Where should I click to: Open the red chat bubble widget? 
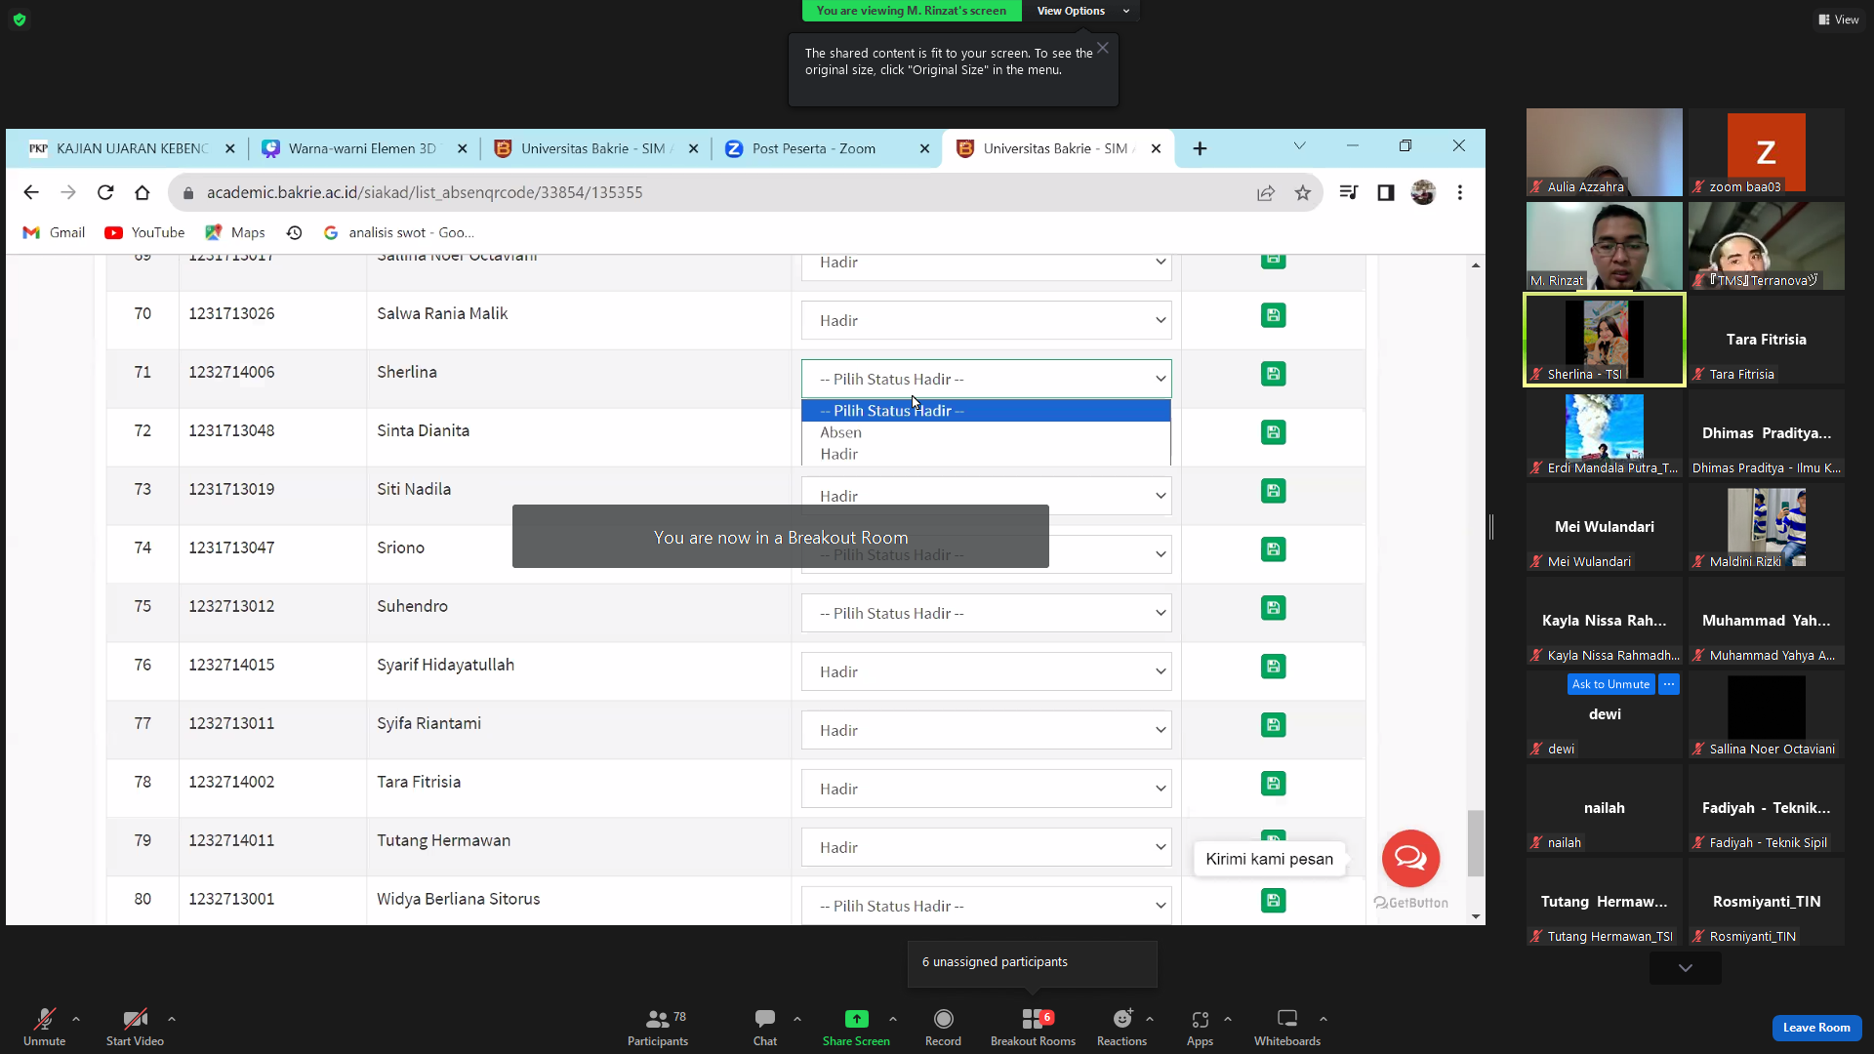tap(1410, 859)
